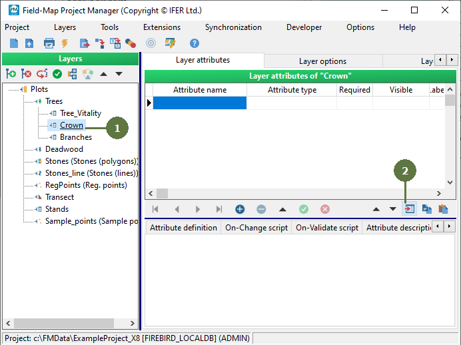Open the Extensions menu
The image size is (461, 345).
pos(162,27)
